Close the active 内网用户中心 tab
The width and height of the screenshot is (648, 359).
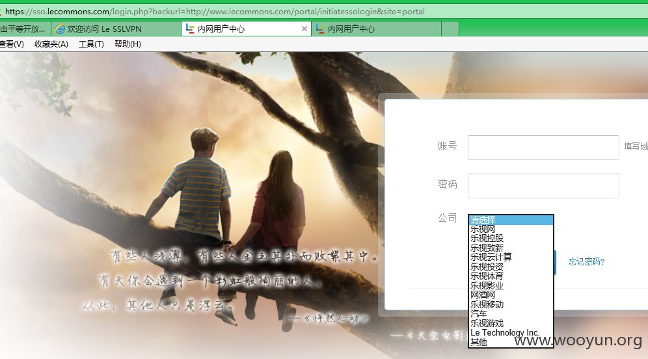click(304, 29)
